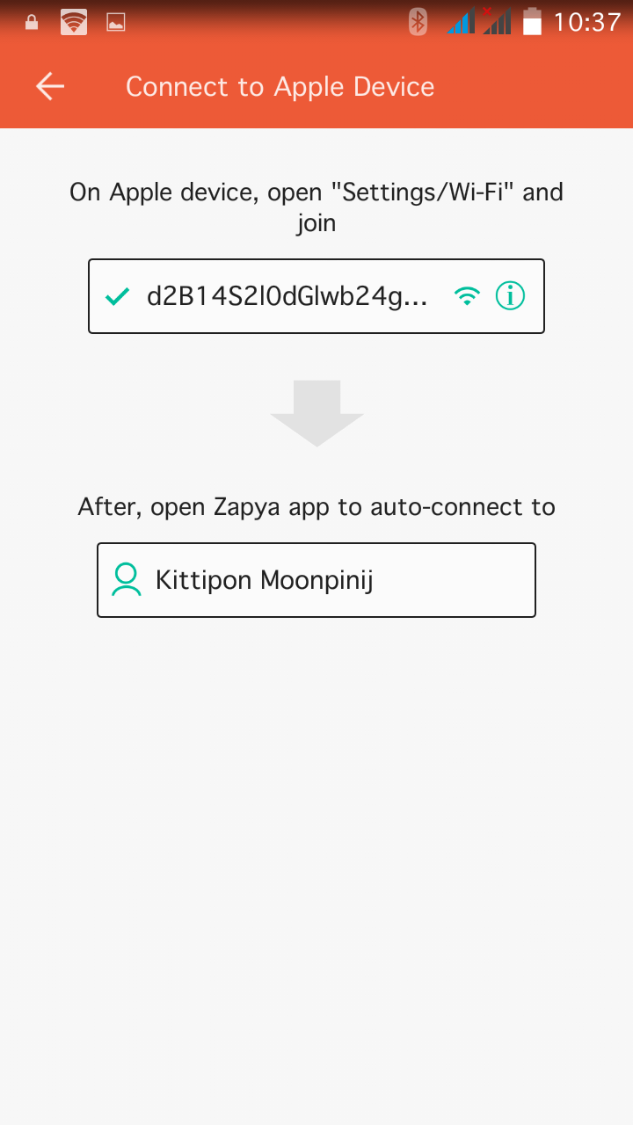The height and width of the screenshot is (1125, 633).
Task: Tap the user profile icon beside Kittipon
Action: point(127,580)
